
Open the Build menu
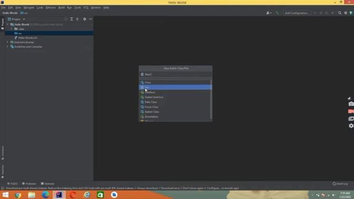pyautogui.click(x=61, y=7)
